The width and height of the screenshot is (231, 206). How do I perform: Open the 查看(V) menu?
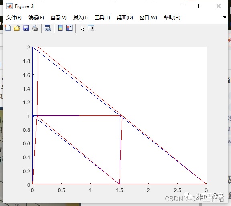tap(58, 18)
